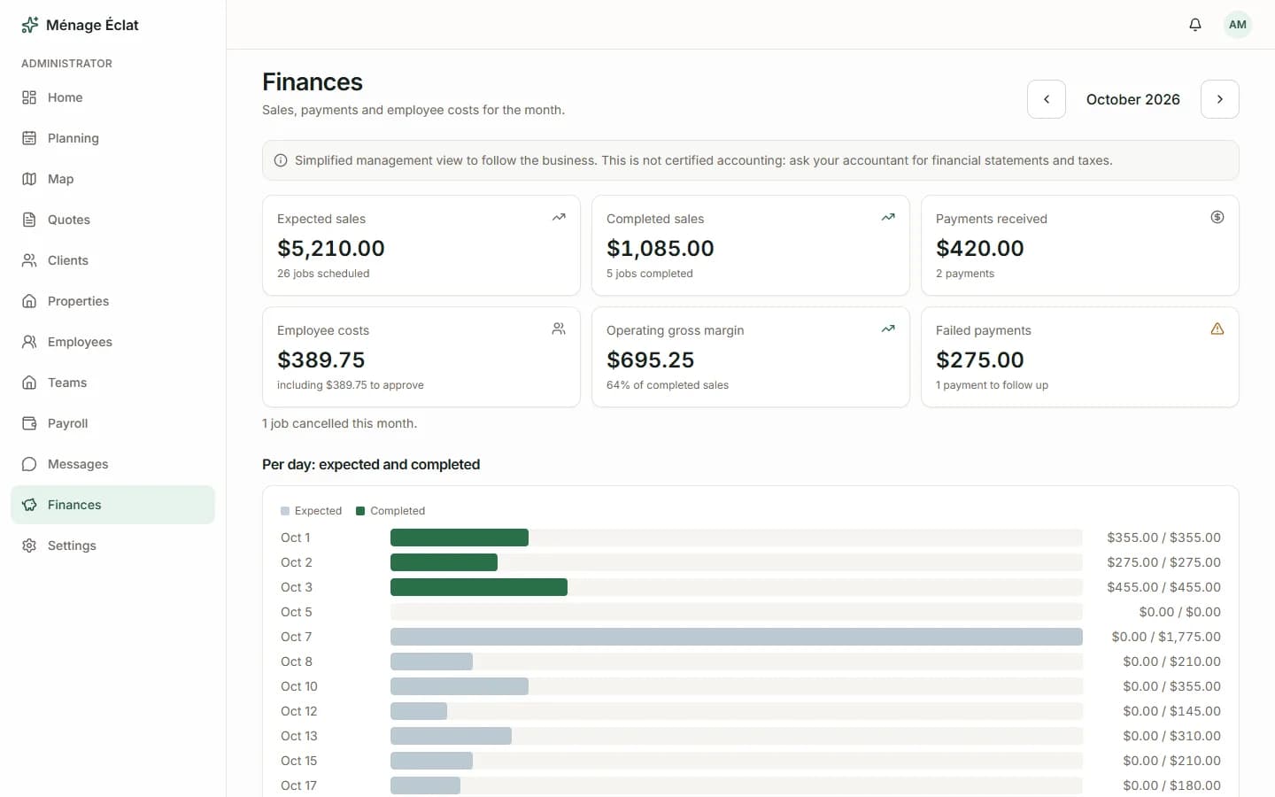Click the Clients people icon

coord(29,260)
